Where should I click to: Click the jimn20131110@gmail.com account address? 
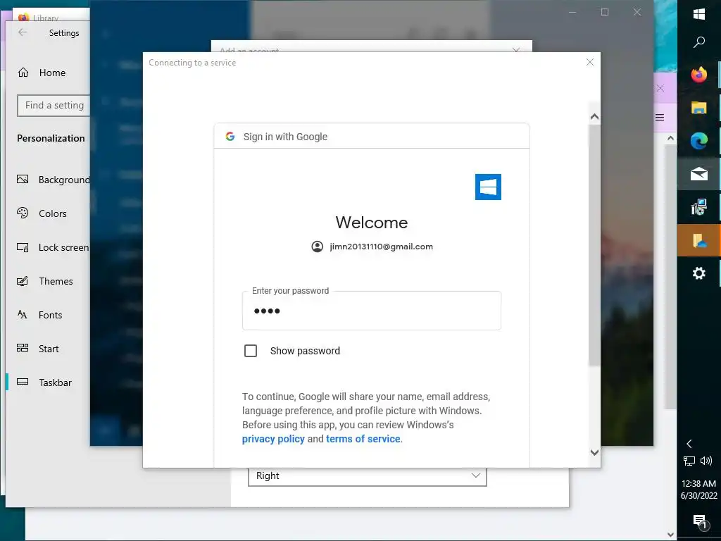(x=381, y=247)
